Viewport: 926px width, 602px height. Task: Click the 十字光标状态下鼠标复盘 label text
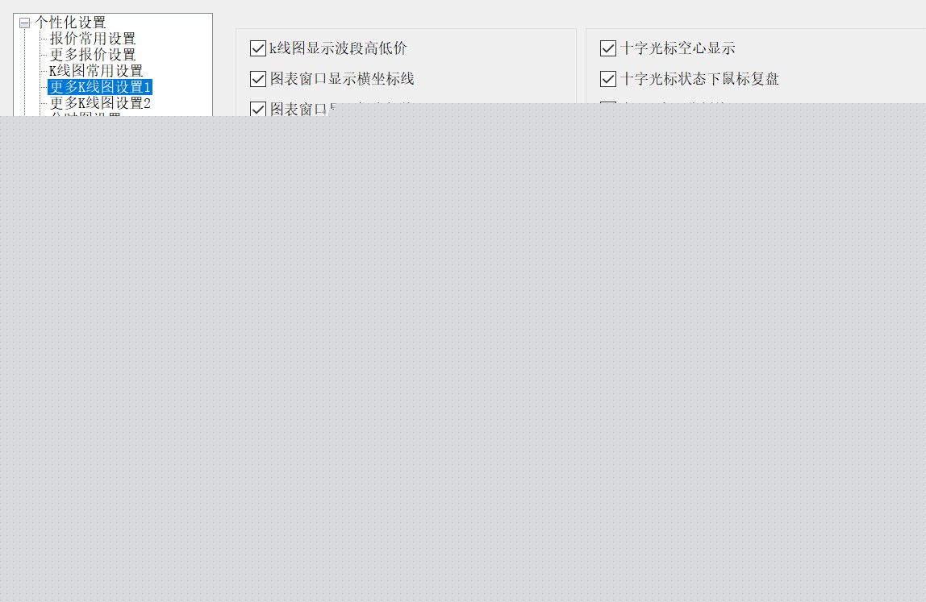point(699,78)
